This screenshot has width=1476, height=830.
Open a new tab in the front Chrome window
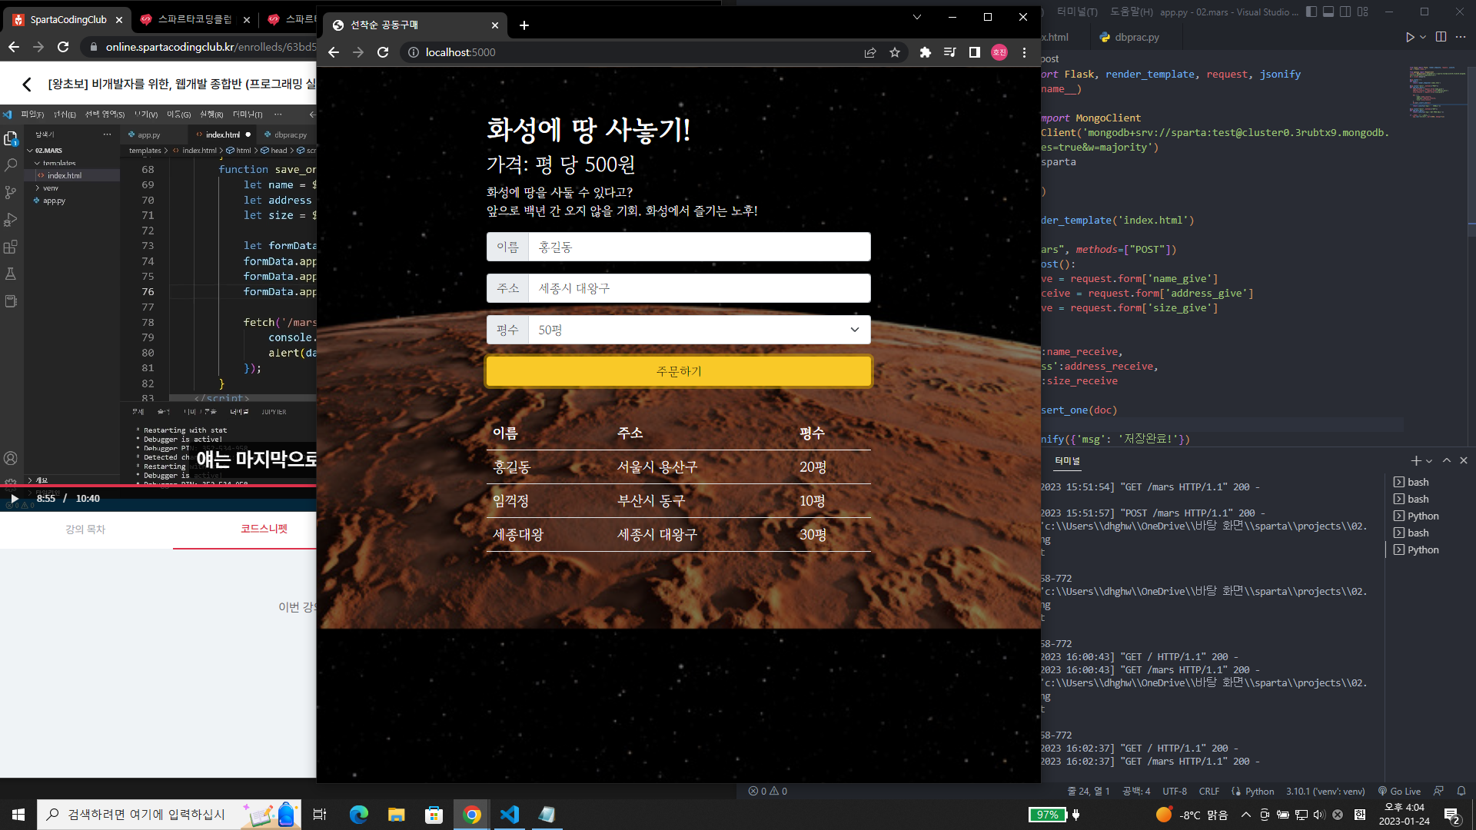(x=524, y=25)
